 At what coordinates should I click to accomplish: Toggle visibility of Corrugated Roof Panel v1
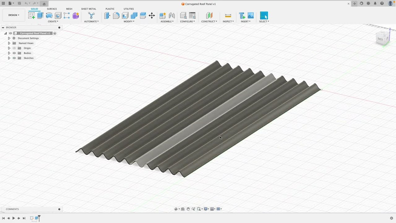coord(11,33)
